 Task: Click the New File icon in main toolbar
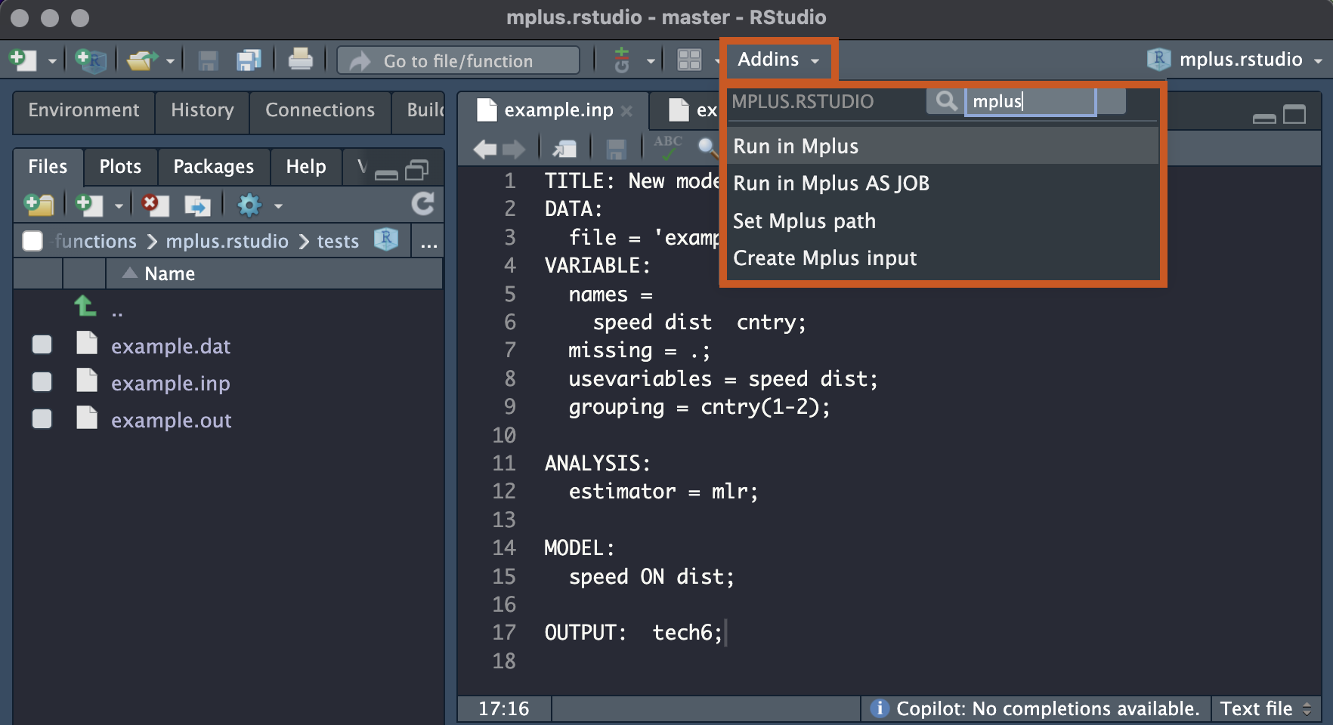(23, 60)
